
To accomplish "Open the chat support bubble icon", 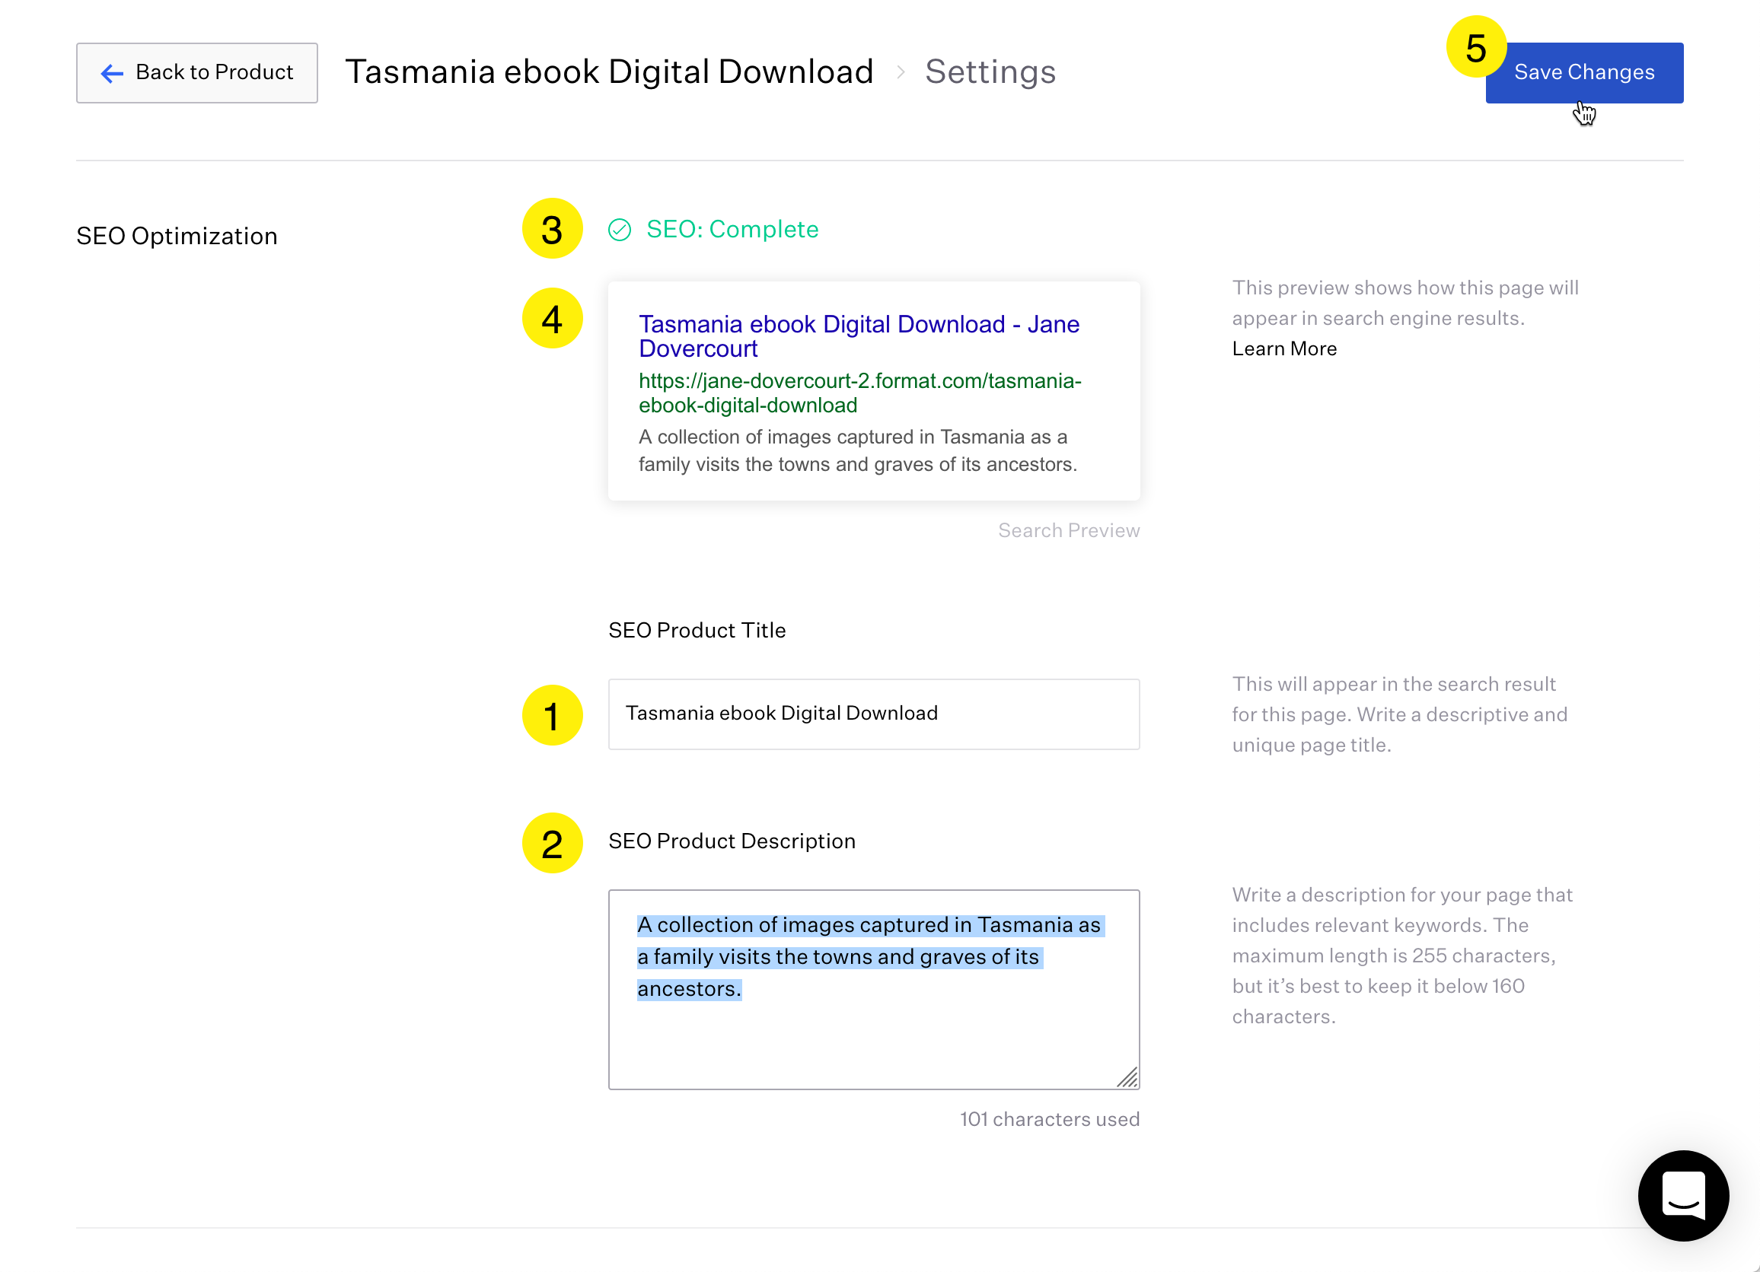I will click(x=1682, y=1195).
